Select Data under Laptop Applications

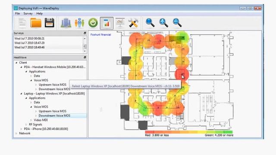[37, 102]
